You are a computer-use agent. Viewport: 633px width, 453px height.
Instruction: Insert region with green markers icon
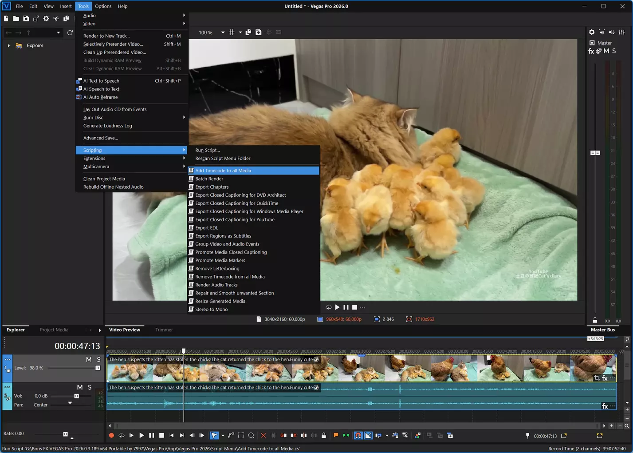coord(346,436)
